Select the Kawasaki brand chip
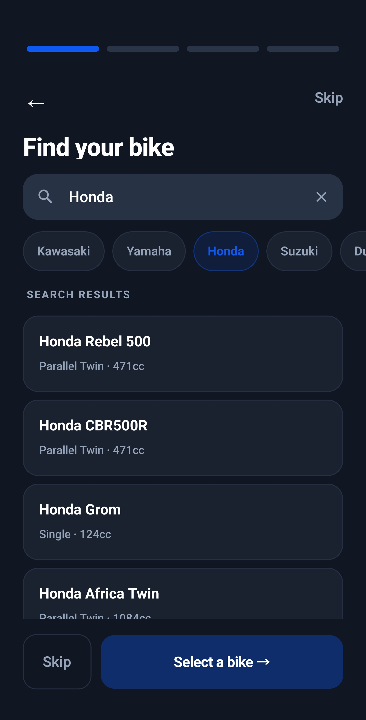 click(x=64, y=251)
